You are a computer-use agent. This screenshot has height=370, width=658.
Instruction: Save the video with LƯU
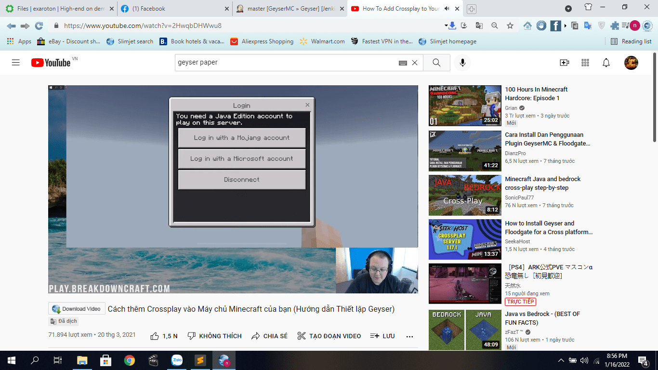(x=382, y=336)
